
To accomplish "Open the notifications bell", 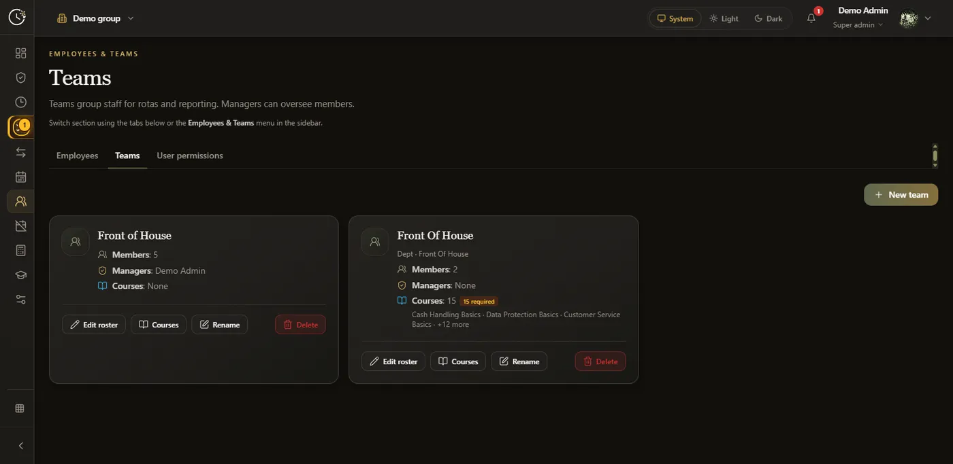I will (811, 18).
